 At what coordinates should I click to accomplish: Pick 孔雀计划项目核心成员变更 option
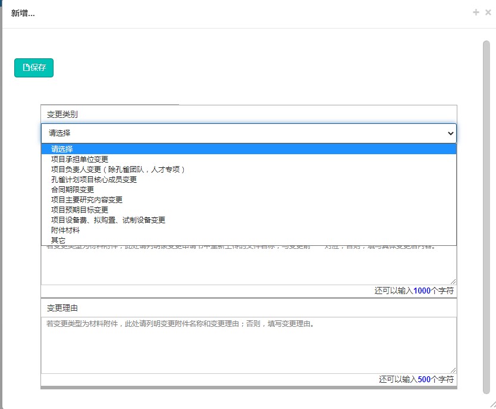pyautogui.click(x=94, y=179)
